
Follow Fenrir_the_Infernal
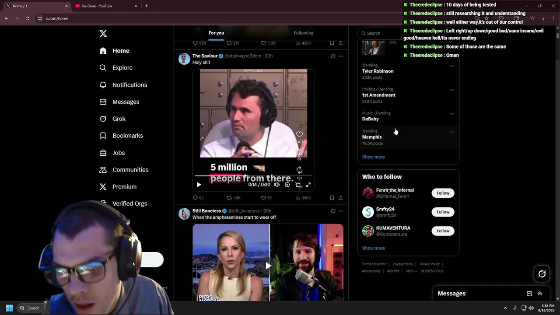coord(443,193)
